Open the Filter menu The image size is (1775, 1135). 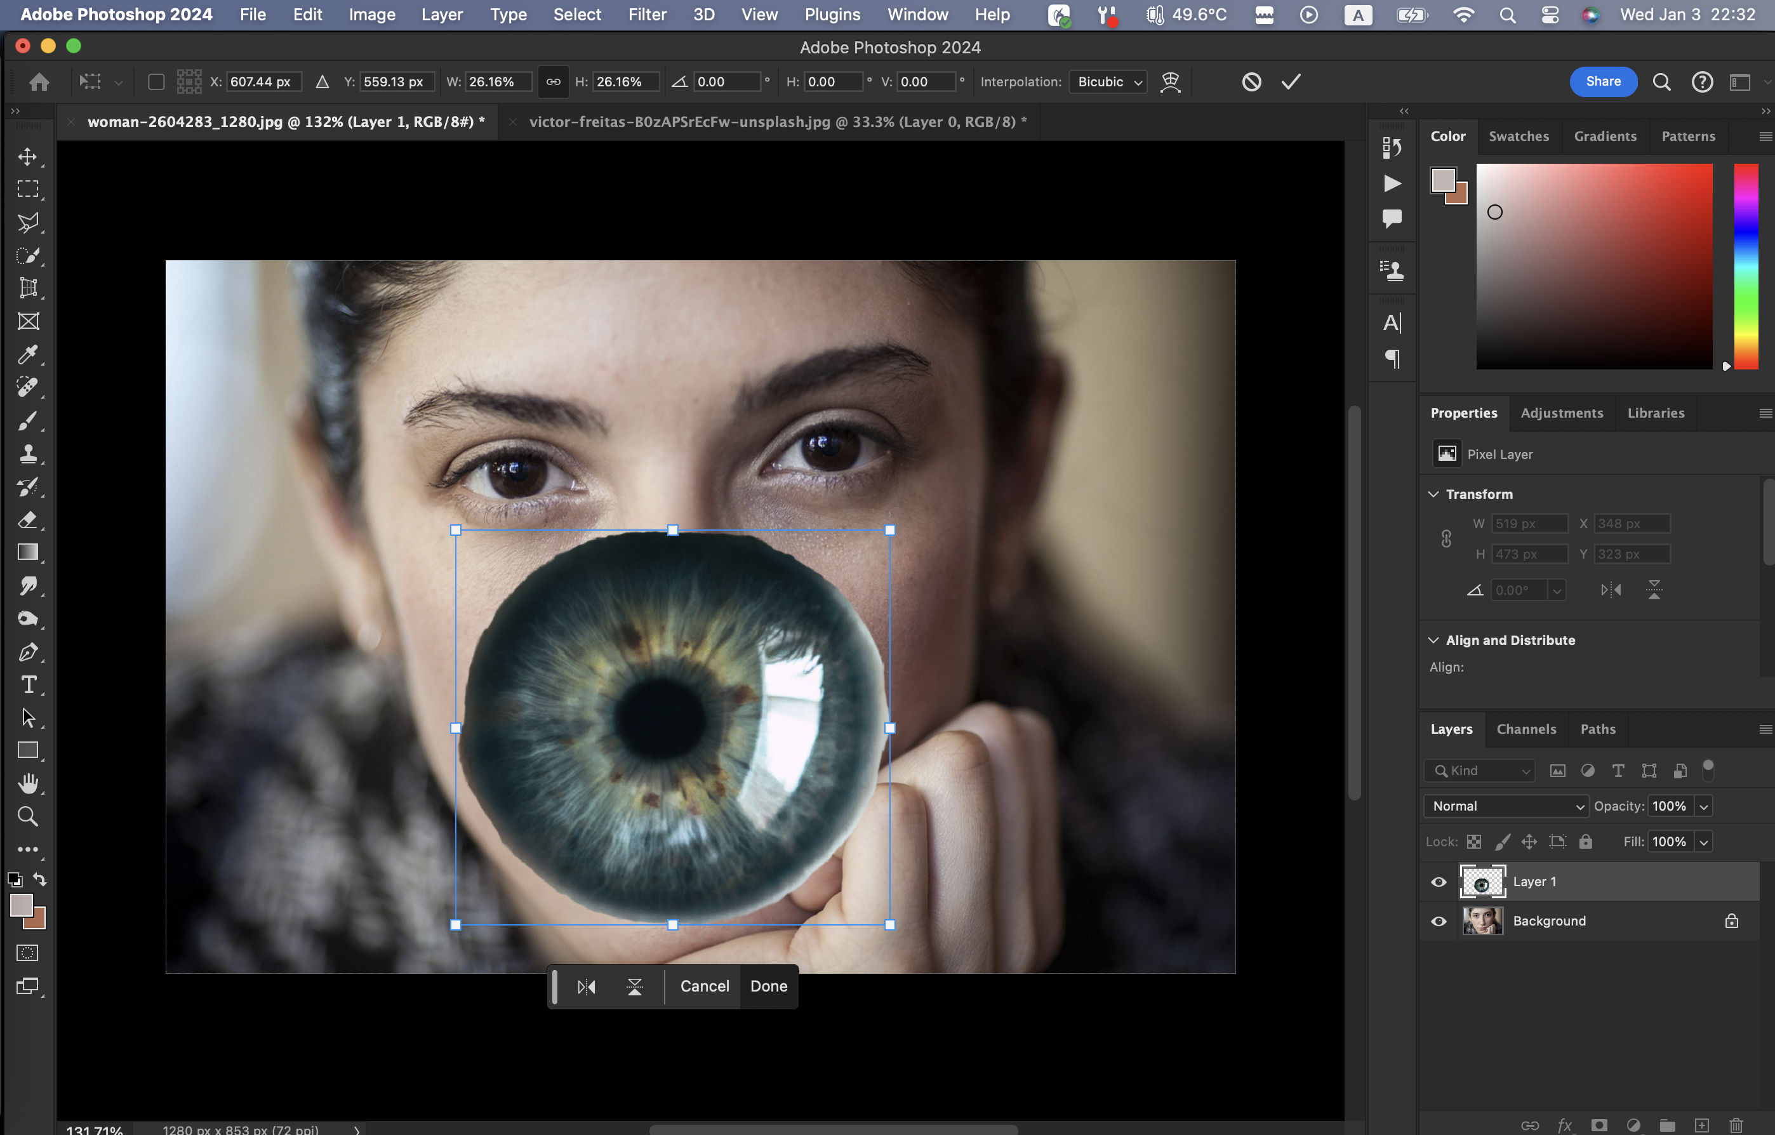(x=646, y=15)
